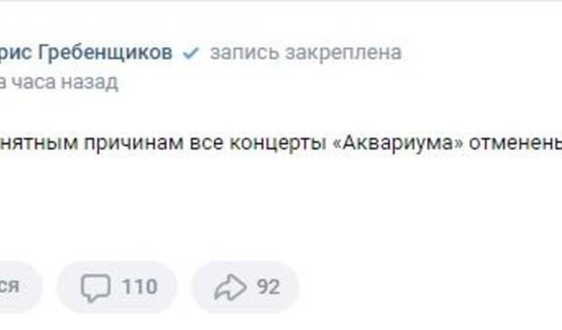Click the verified checkmark beside Гребенщиков
Image resolution: width=562 pixels, height=330 pixels.
(190, 53)
